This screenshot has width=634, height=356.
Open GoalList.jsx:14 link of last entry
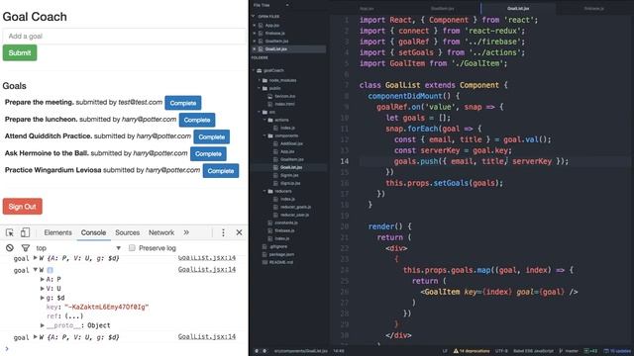click(x=207, y=336)
